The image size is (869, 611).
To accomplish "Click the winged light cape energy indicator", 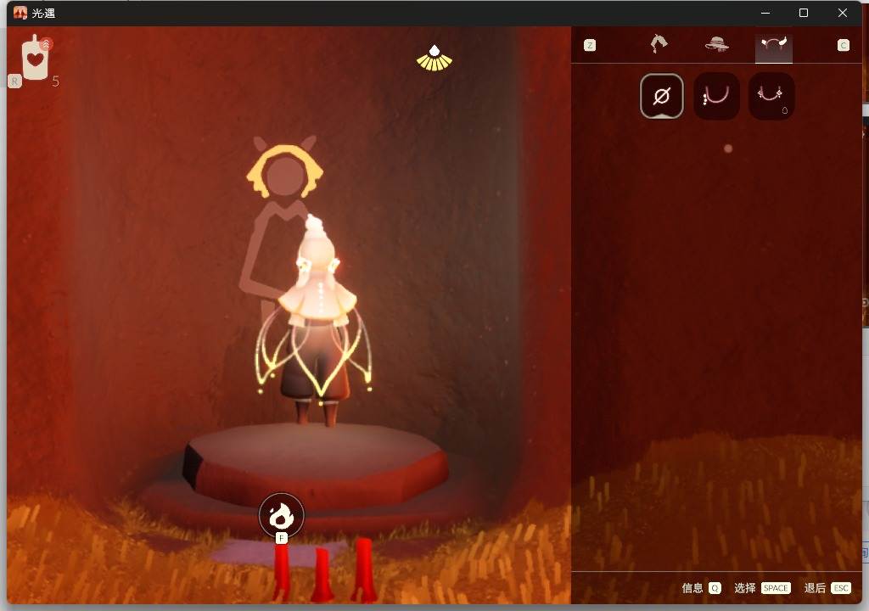I will tap(434, 58).
